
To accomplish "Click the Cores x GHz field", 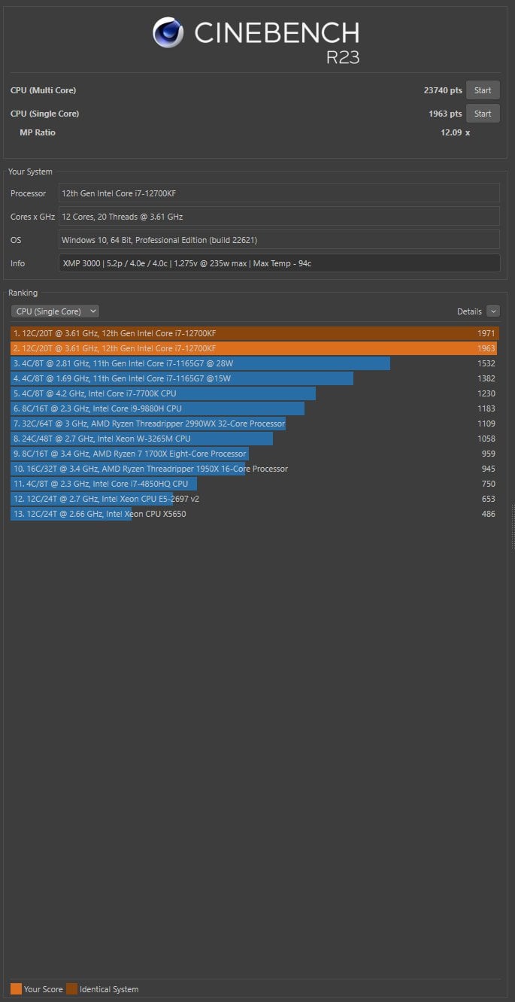I will coord(279,217).
